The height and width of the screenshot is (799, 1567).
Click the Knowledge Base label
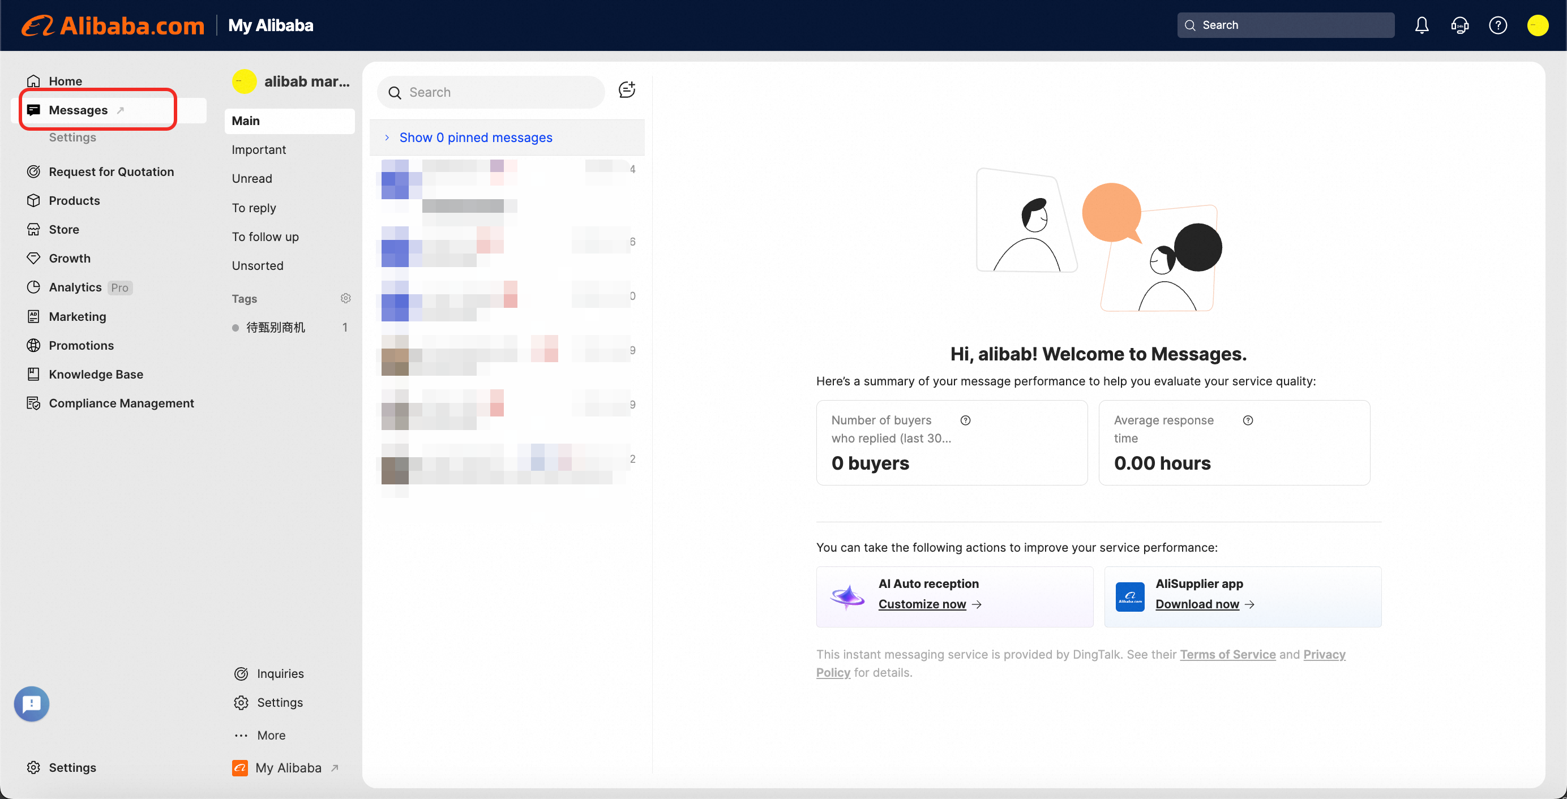click(x=96, y=374)
